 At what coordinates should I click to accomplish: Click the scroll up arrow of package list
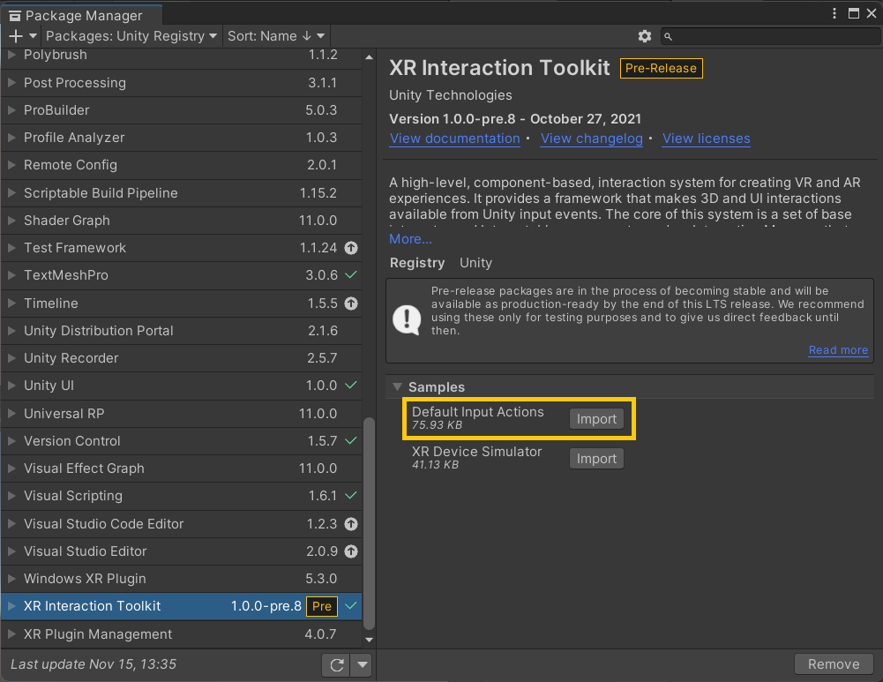point(369,57)
